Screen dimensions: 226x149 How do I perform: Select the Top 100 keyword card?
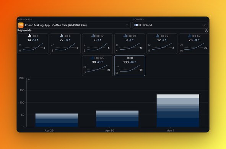point(98,66)
